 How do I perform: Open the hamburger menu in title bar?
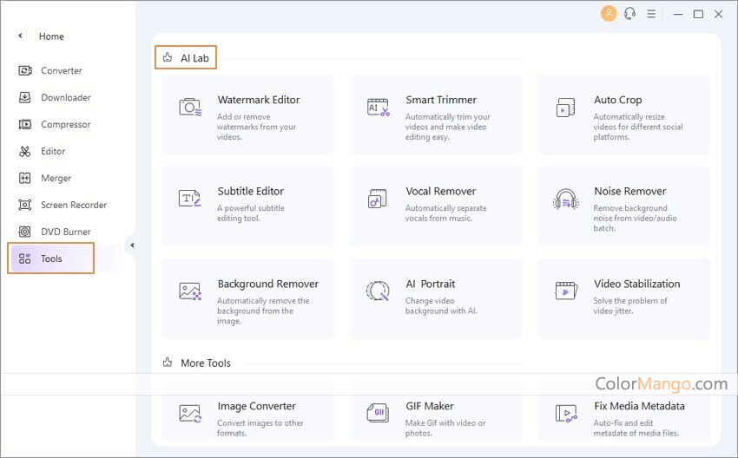pyautogui.click(x=651, y=14)
